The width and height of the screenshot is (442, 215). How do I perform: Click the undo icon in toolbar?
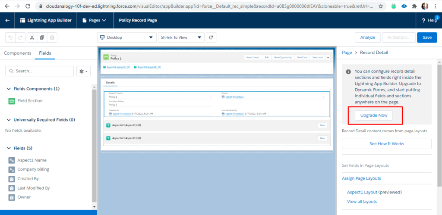click(9, 37)
